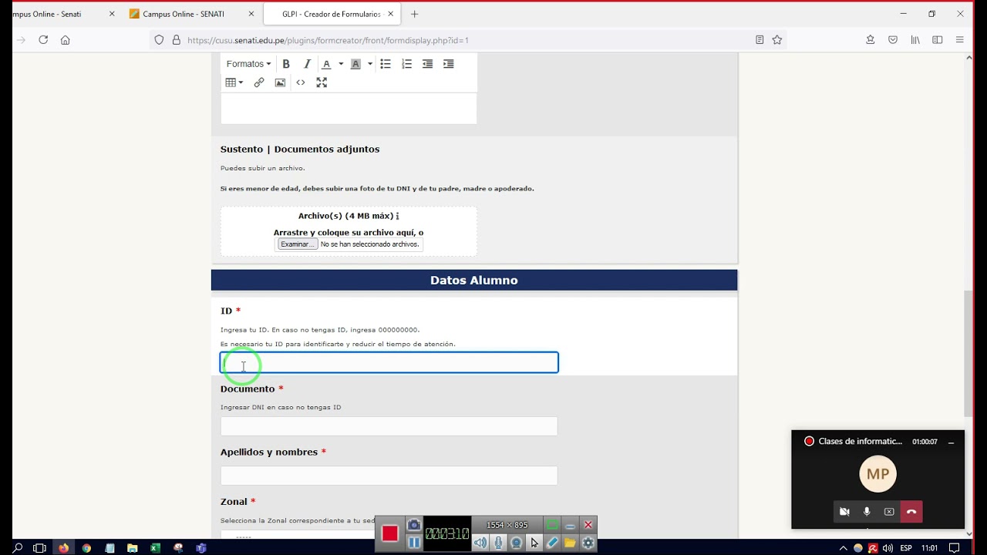987x555 pixels.
Task: Create a numbered list in the editor
Action: click(x=406, y=63)
